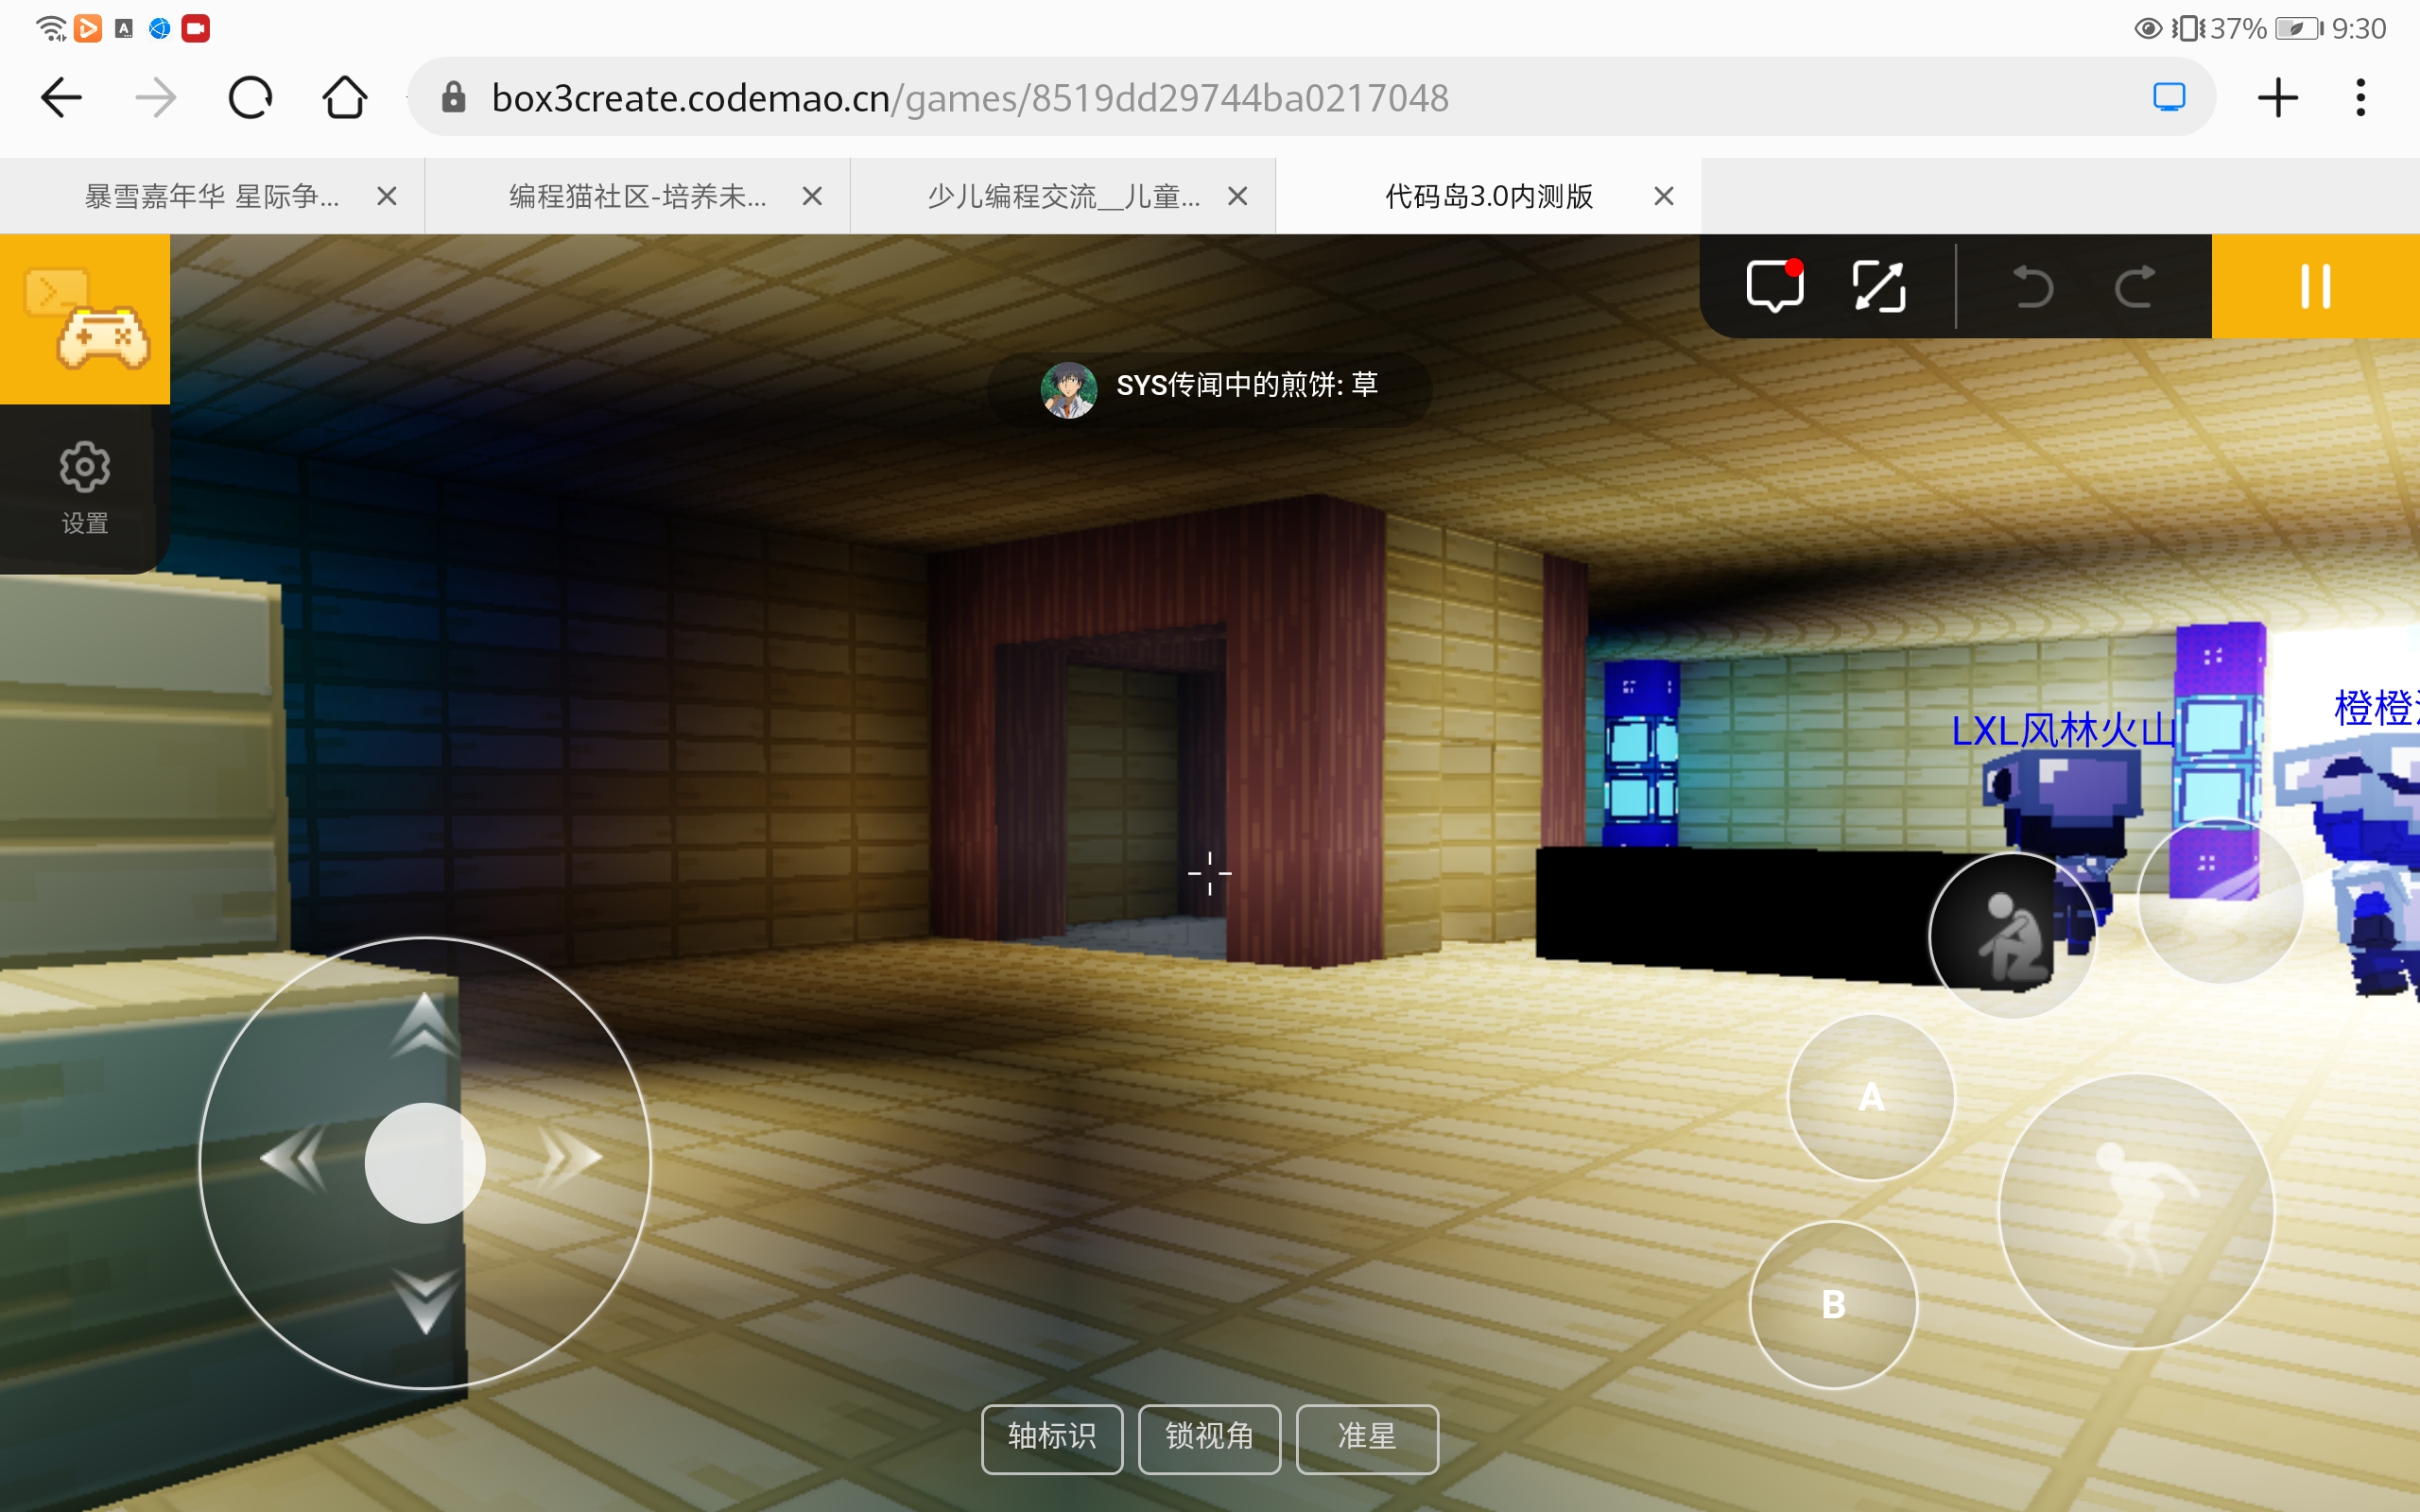Image resolution: width=2420 pixels, height=1512 pixels.
Task: Click the LXL风林火山 player name
Action: [2064, 730]
